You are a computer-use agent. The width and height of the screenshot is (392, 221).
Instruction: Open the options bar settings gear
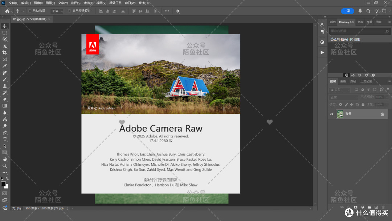tap(178, 11)
